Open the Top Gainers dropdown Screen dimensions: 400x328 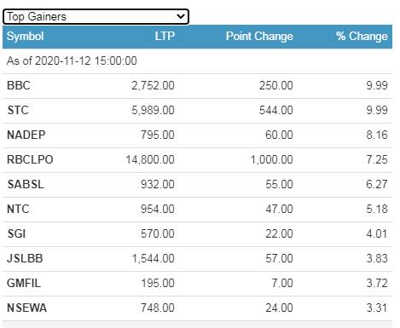coord(96,17)
